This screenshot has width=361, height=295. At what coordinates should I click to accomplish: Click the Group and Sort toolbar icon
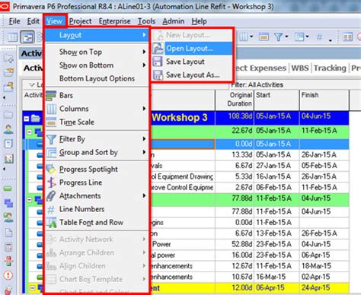tap(299, 37)
